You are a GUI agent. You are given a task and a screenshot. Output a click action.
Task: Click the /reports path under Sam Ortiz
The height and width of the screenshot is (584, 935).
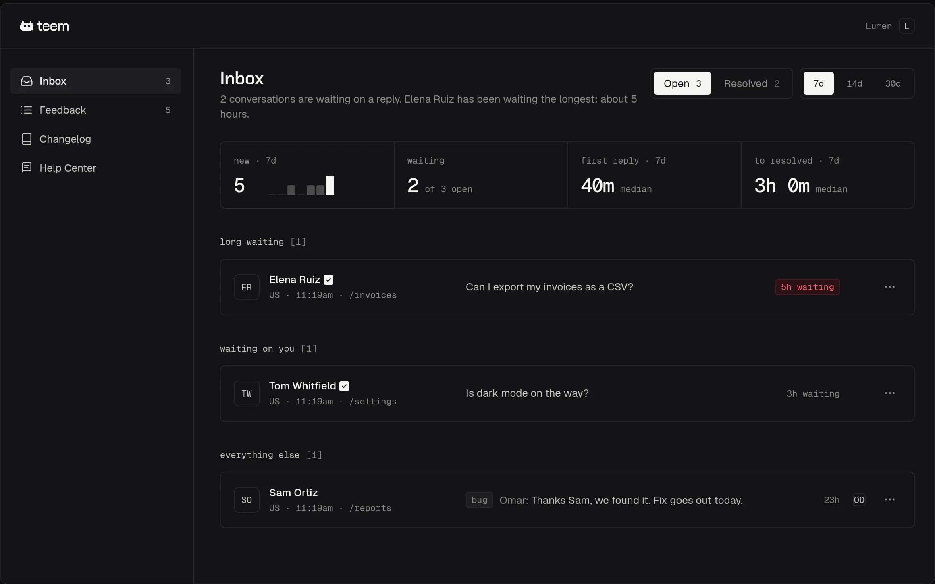pos(370,508)
